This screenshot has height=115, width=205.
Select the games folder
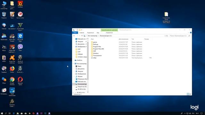pyautogui.click(x=95, y=42)
